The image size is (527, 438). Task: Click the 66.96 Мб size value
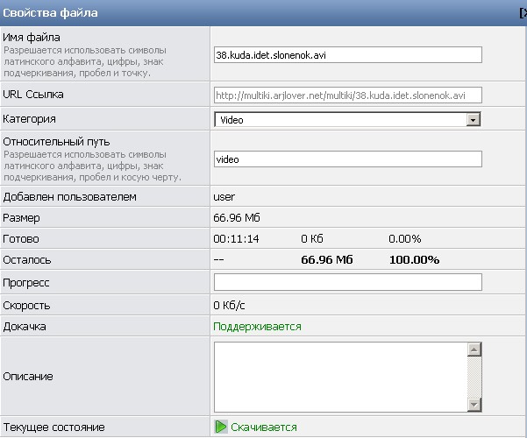click(x=237, y=217)
